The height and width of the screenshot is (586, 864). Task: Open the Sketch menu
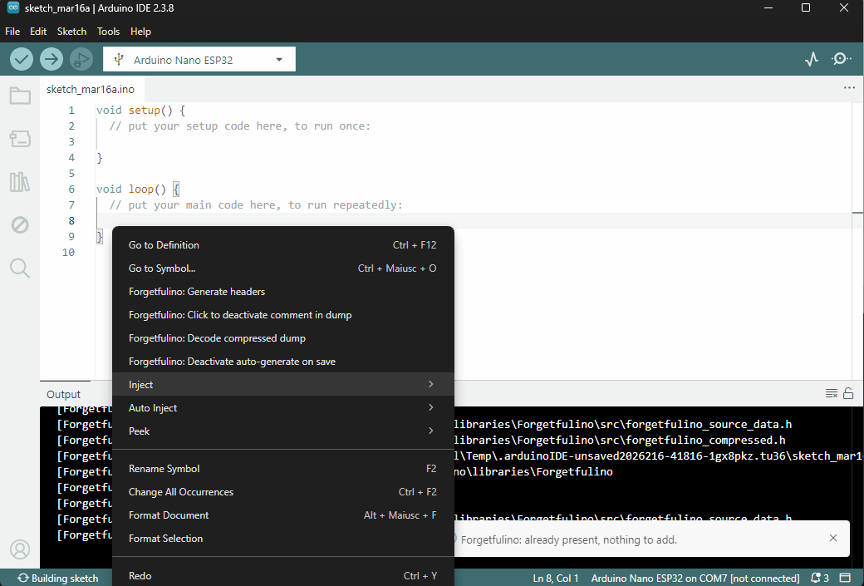(x=71, y=32)
